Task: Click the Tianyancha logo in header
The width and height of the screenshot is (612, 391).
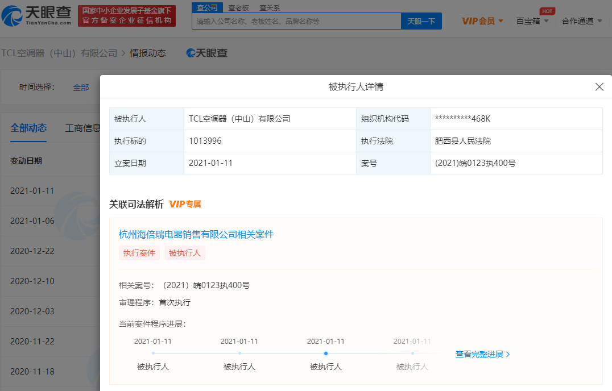Action: 36,16
